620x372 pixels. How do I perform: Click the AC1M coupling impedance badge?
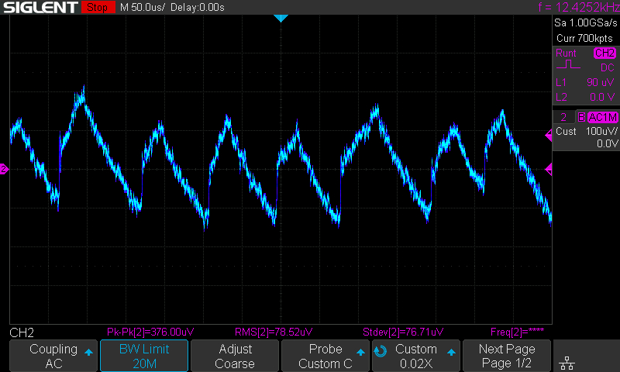[x=603, y=117]
